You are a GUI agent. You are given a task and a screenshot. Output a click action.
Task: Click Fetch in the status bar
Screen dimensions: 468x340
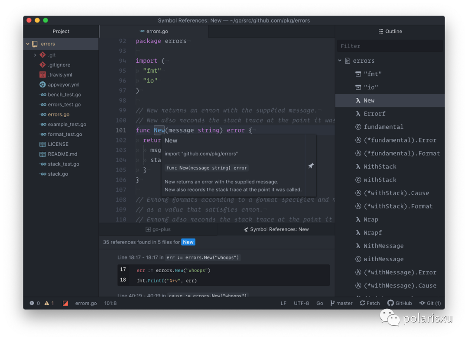tap(370, 303)
